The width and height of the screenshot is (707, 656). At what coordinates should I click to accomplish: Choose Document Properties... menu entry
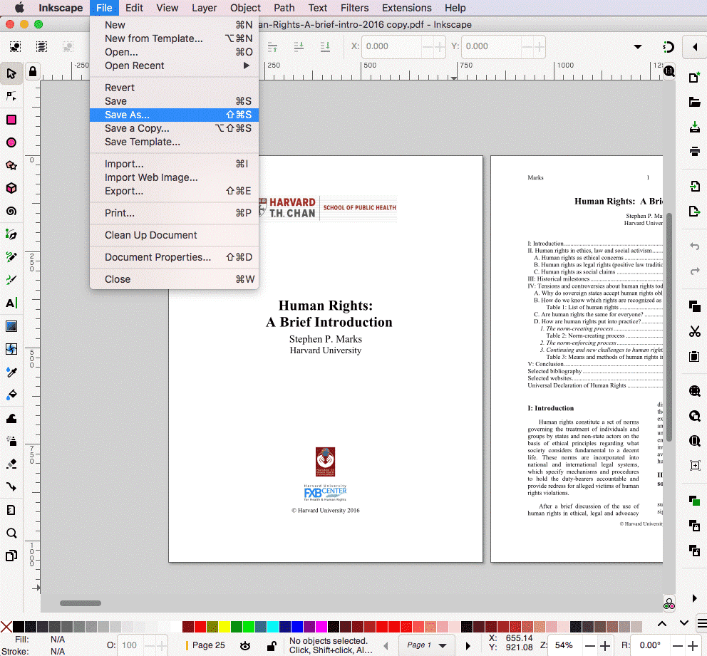174,257
